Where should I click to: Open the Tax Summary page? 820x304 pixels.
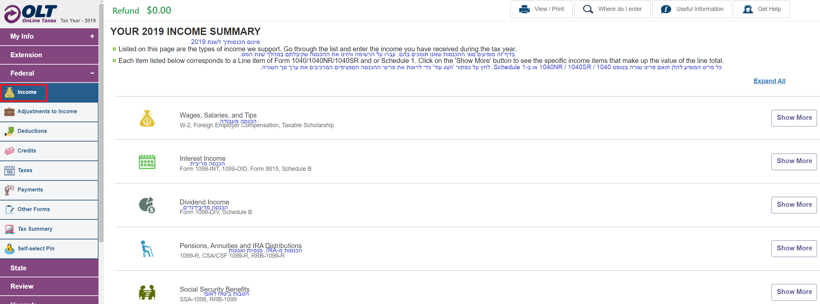point(49,229)
